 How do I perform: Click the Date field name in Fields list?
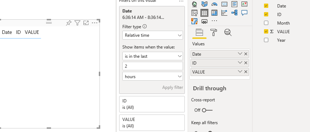pos(281,6)
